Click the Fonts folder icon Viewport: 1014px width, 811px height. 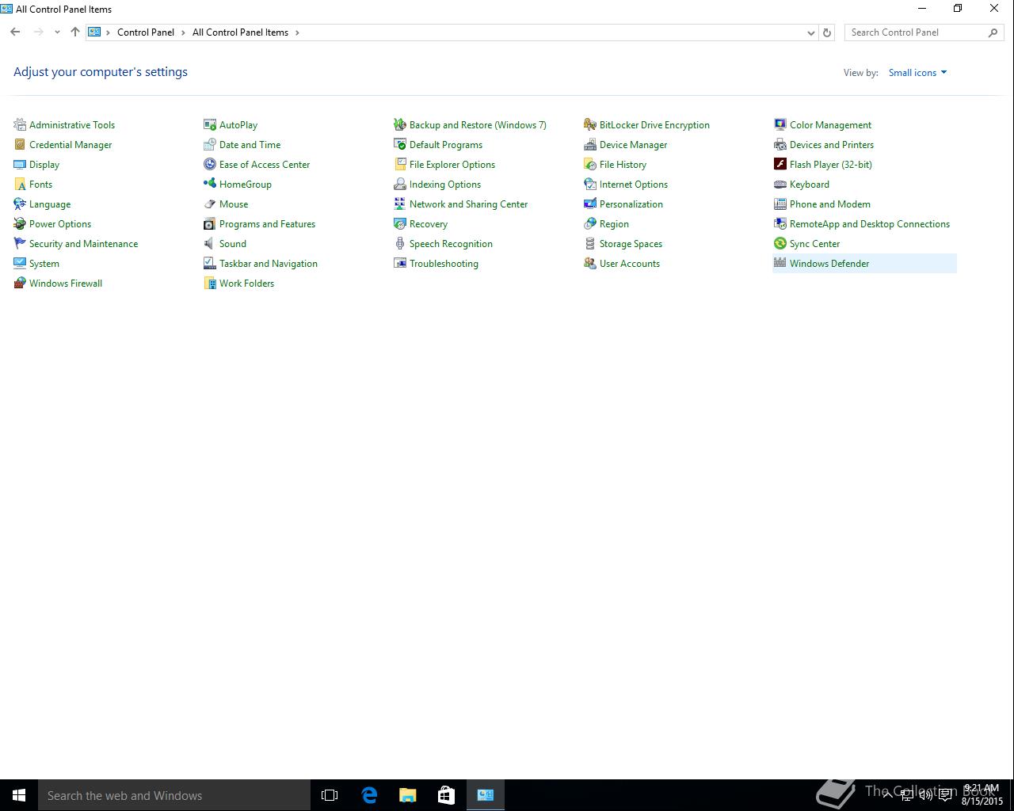(x=20, y=184)
